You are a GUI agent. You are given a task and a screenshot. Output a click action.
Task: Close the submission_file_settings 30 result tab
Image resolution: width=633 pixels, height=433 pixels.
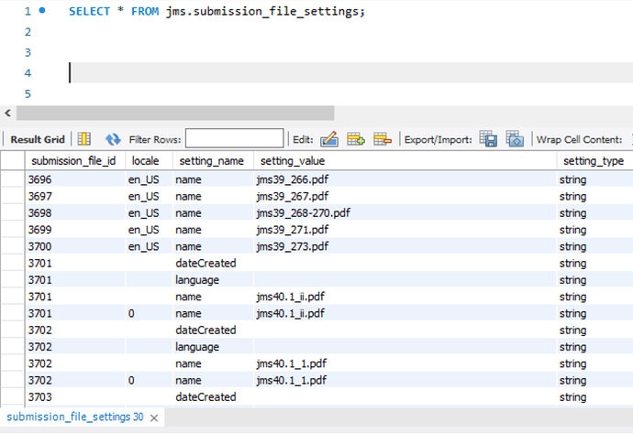pos(154,418)
